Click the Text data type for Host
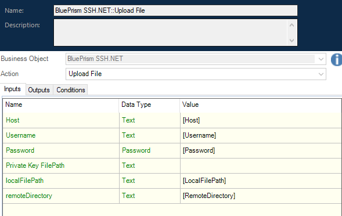Screen dimensions: 342x216 (150, 120)
